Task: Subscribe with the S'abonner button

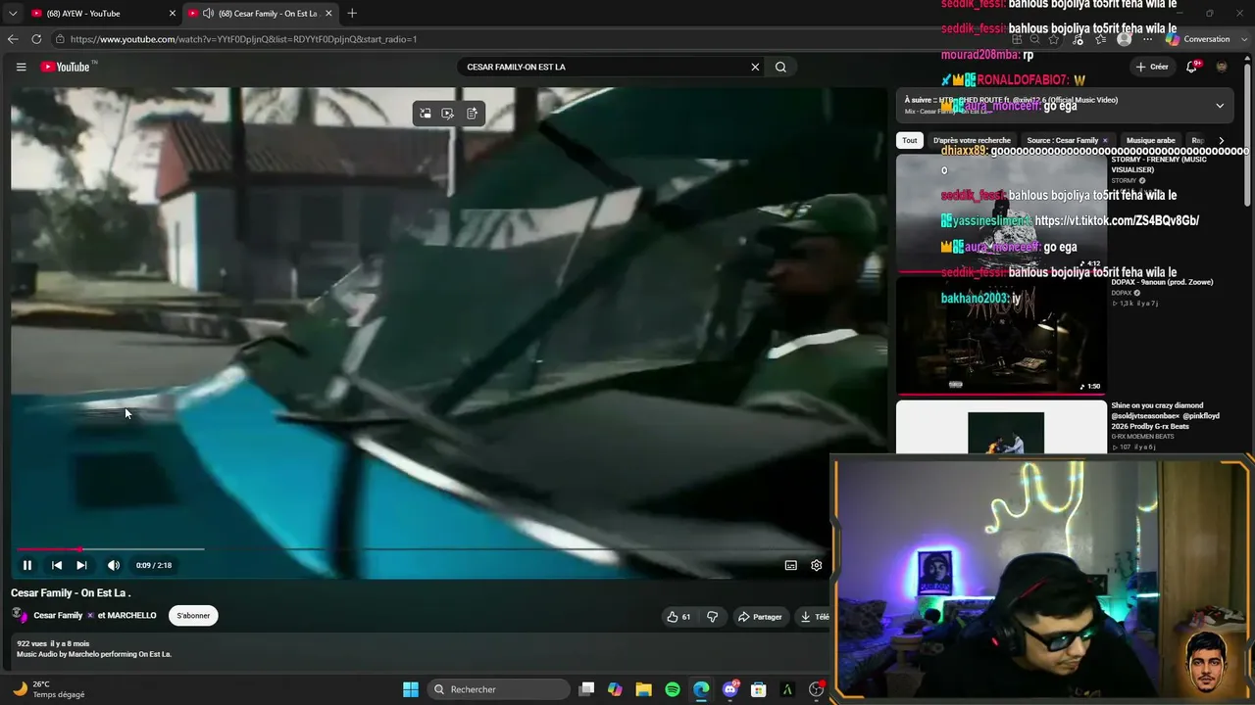Action: point(193,616)
